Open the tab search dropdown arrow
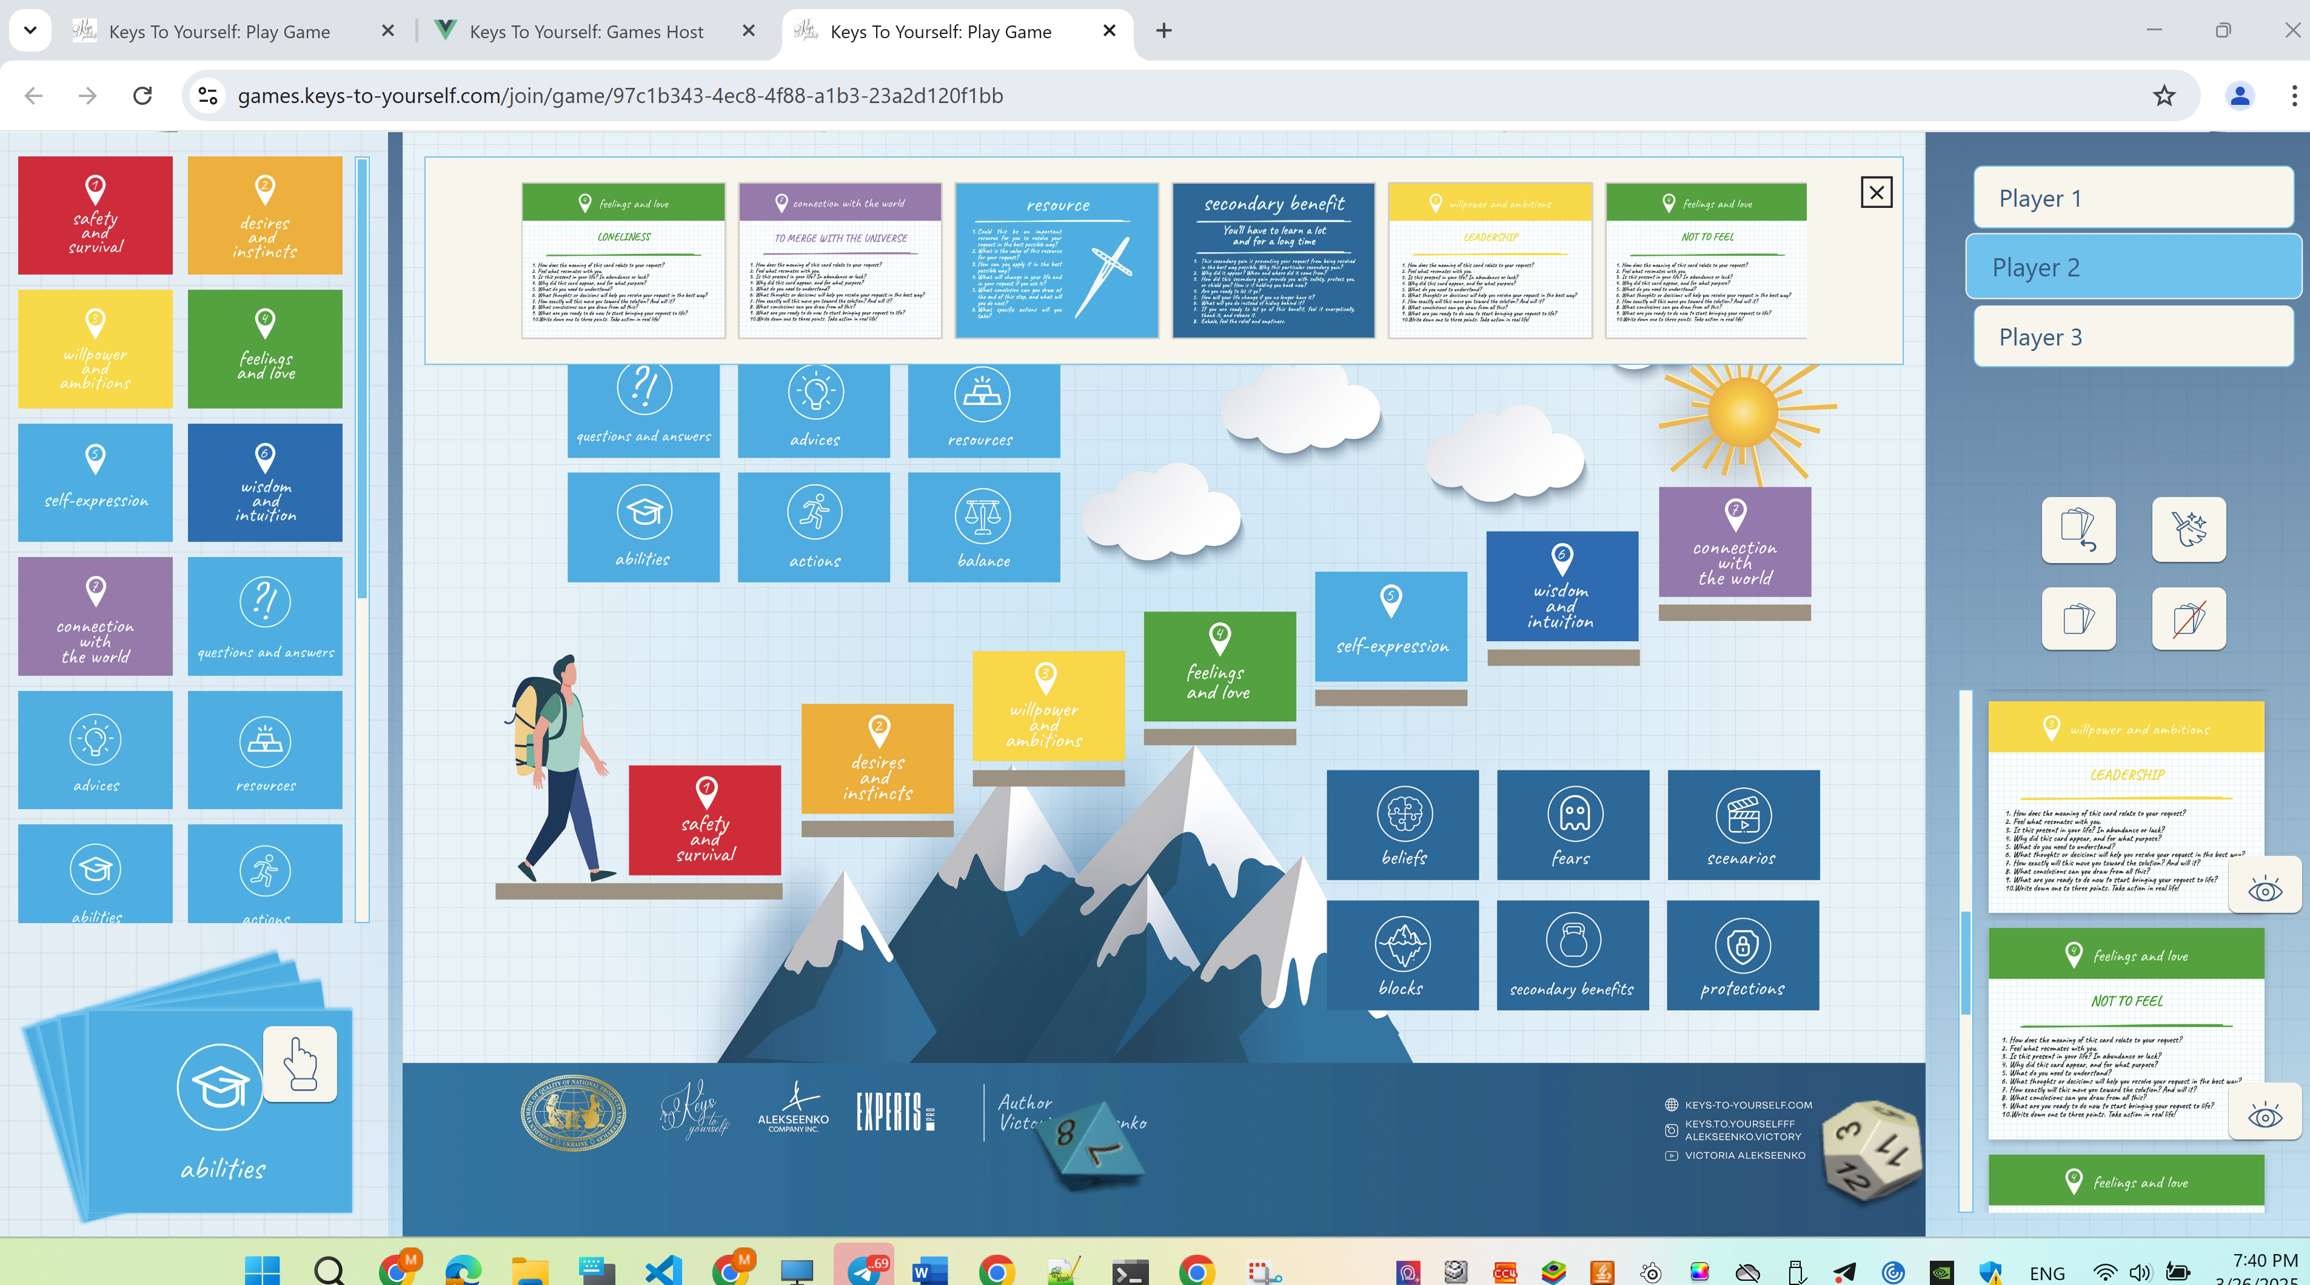 [x=30, y=30]
